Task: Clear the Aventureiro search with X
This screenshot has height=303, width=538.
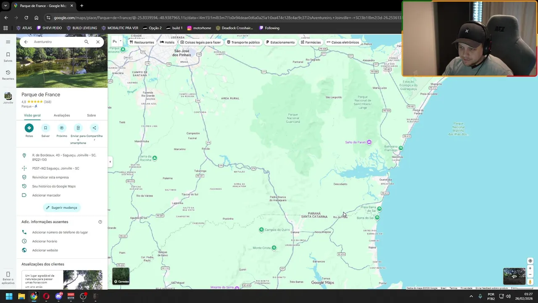Action: pyautogui.click(x=98, y=42)
